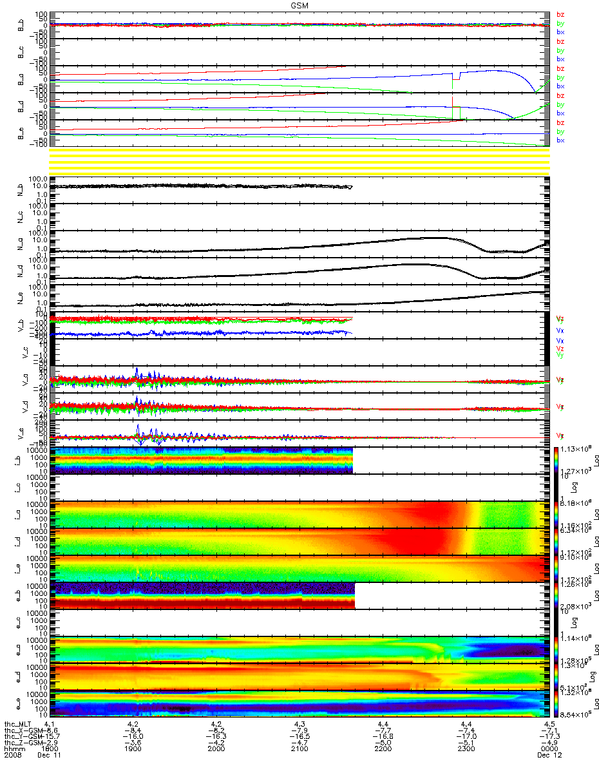Click the green by legend of B_b panel
Image resolution: width=599 pixels, height=773 pixels.
coord(560,23)
